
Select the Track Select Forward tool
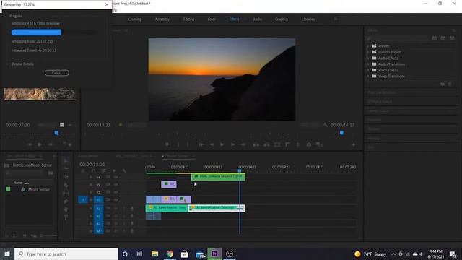[x=66, y=168]
